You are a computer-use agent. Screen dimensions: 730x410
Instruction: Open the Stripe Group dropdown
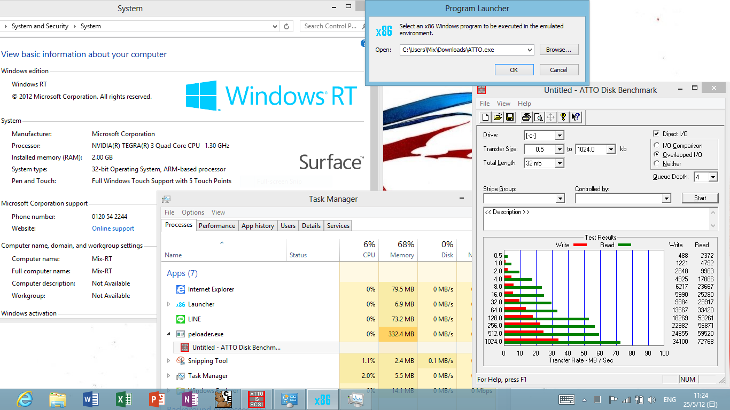pyautogui.click(x=560, y=199)
